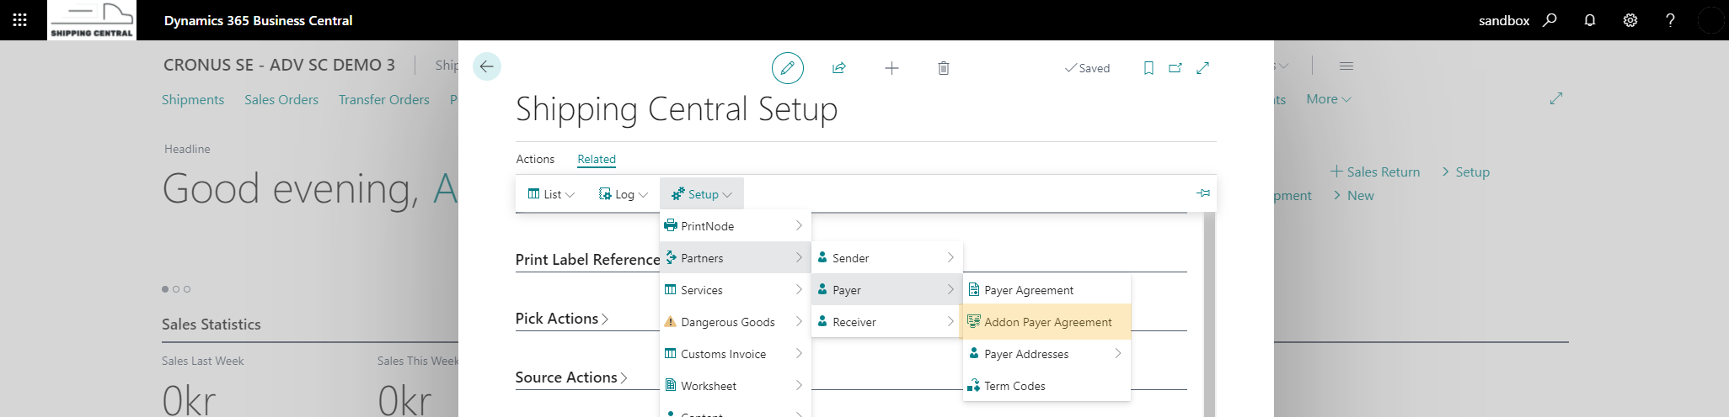Select the second headline dot

point(176,289)
